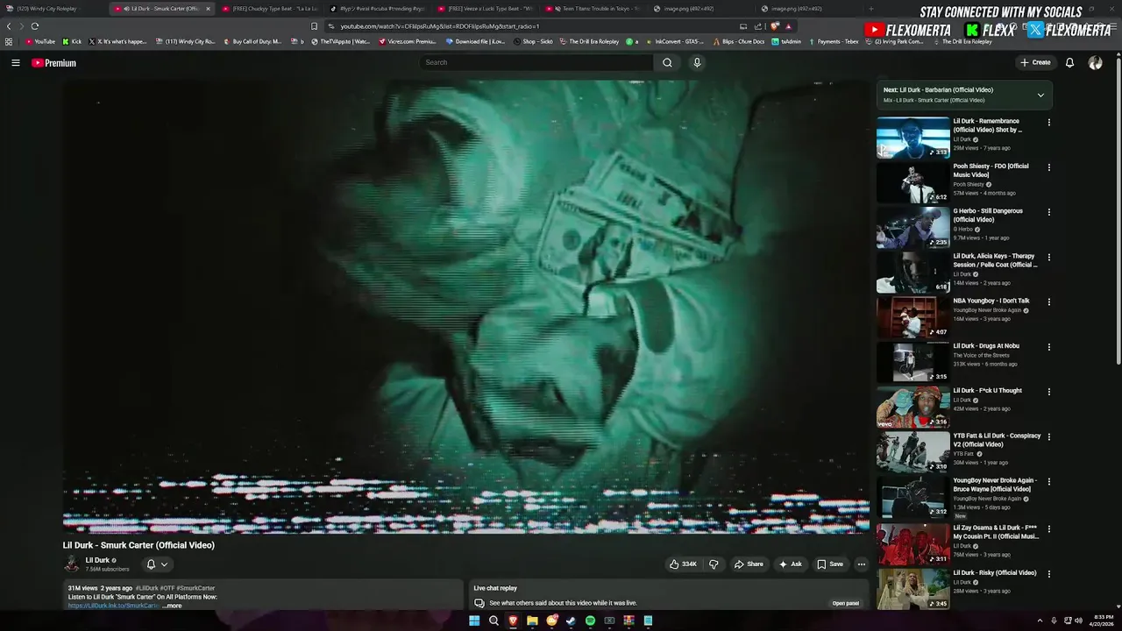Reload the page in browser toolbar
1122x631 pixels.
[x=35, y=26]
